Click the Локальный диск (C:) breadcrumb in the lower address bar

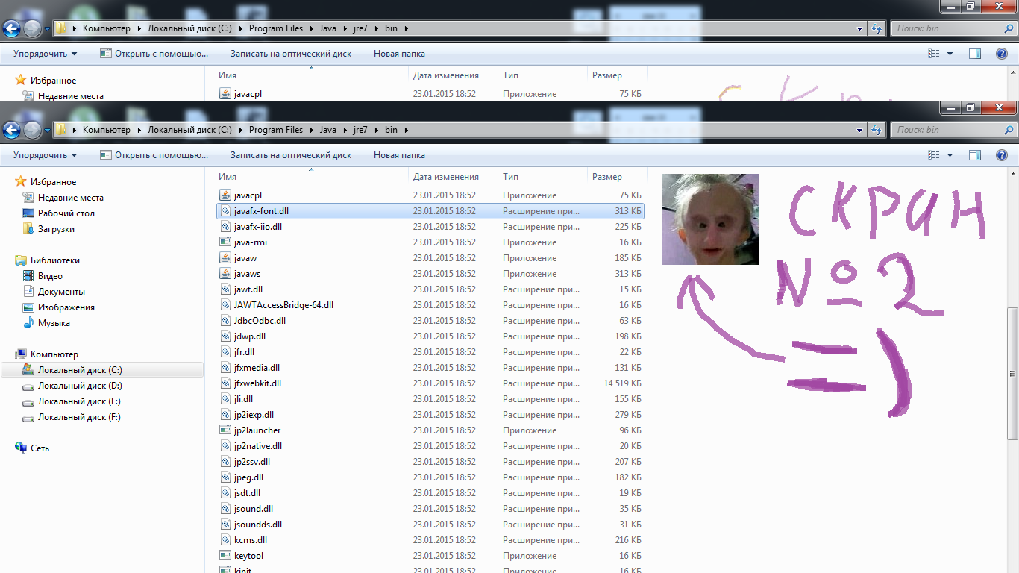tap(189, 130)
